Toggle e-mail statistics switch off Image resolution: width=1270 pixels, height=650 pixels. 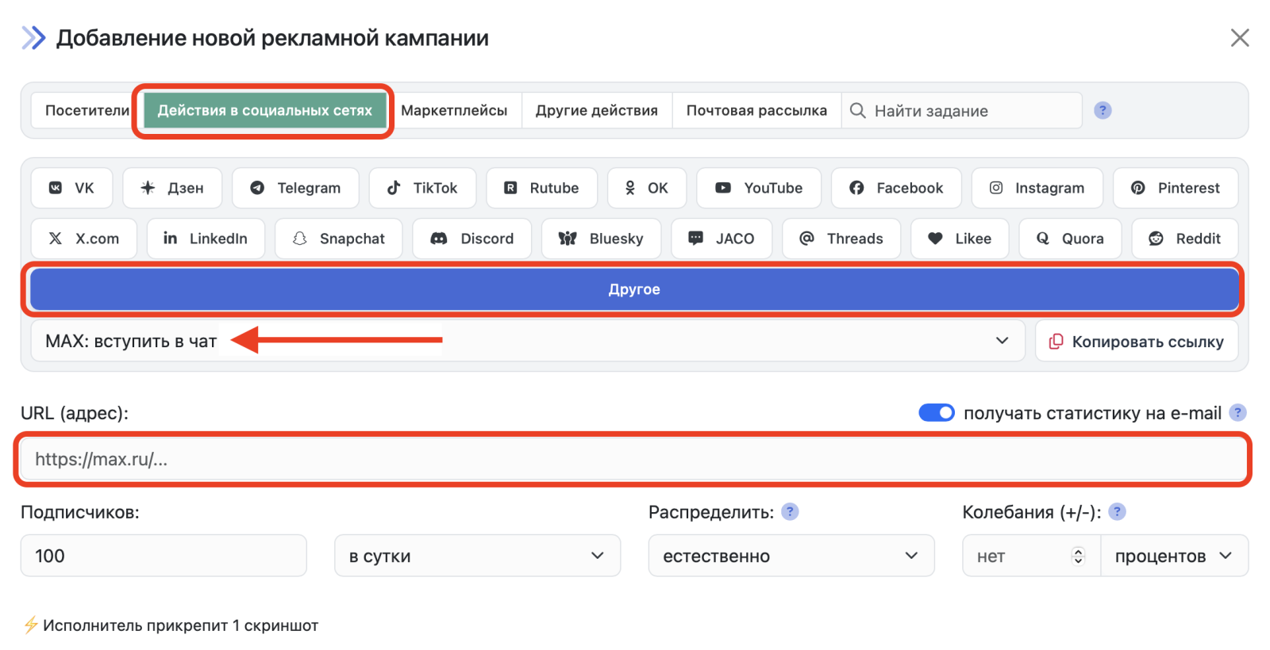936,413
